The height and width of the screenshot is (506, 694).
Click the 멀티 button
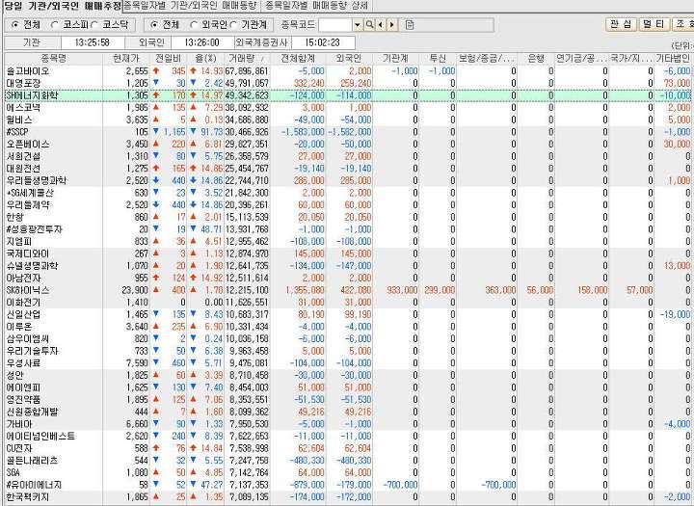[654, 24]
